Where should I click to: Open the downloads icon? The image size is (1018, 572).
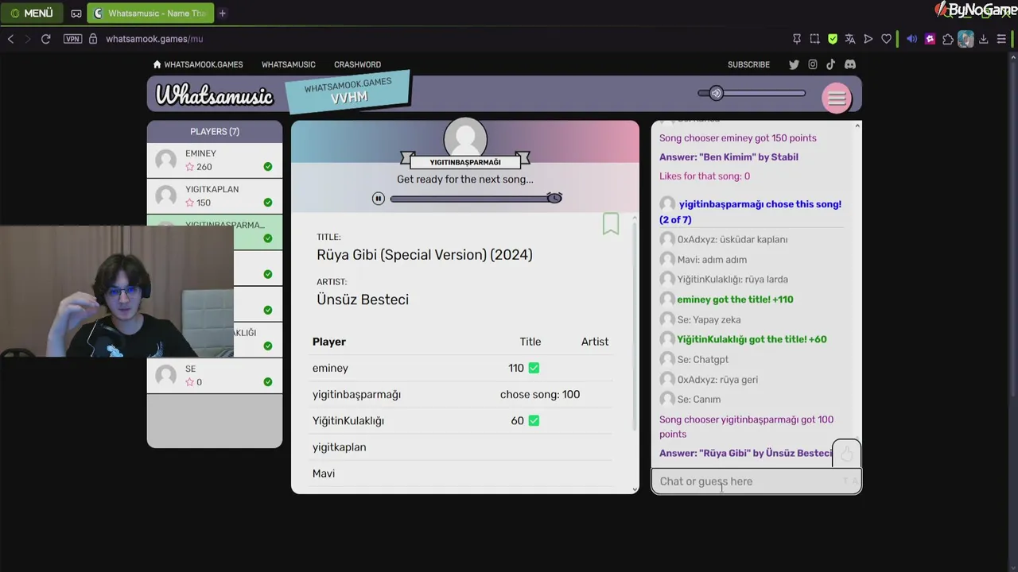tap(984, 39)
